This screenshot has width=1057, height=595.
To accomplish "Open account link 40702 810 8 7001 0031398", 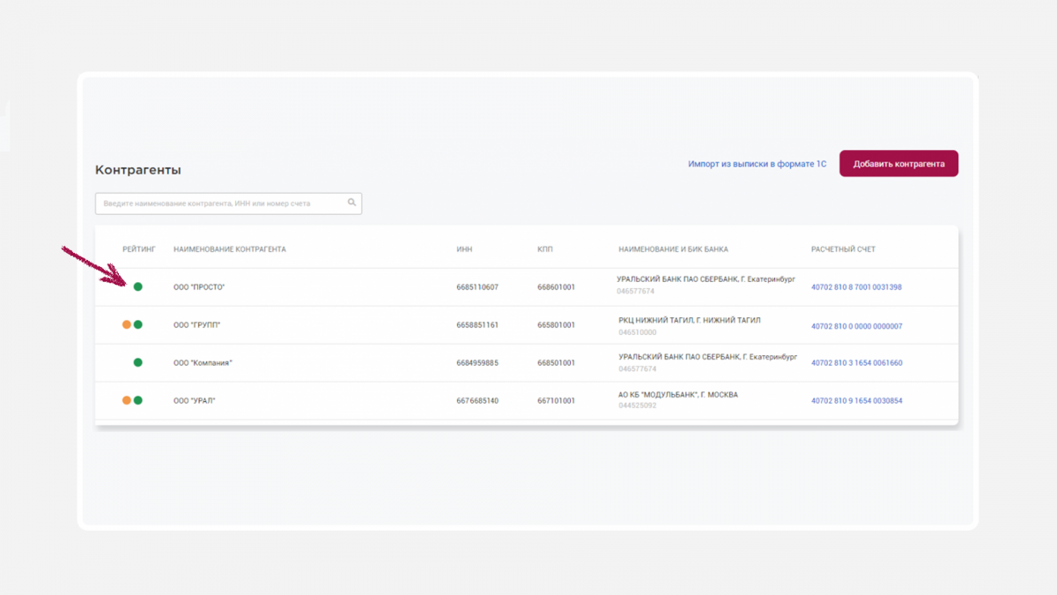I will click(x=856, y=287).
